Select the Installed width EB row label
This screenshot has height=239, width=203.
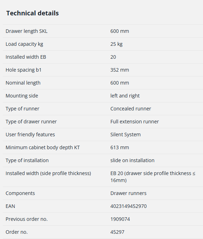coord(26,57)
